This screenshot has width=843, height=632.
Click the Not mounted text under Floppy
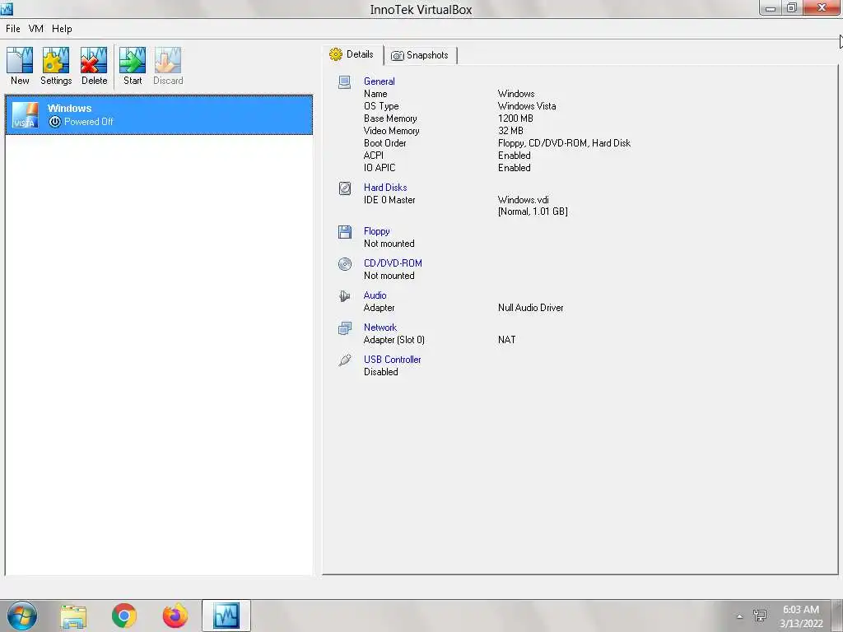389,244
